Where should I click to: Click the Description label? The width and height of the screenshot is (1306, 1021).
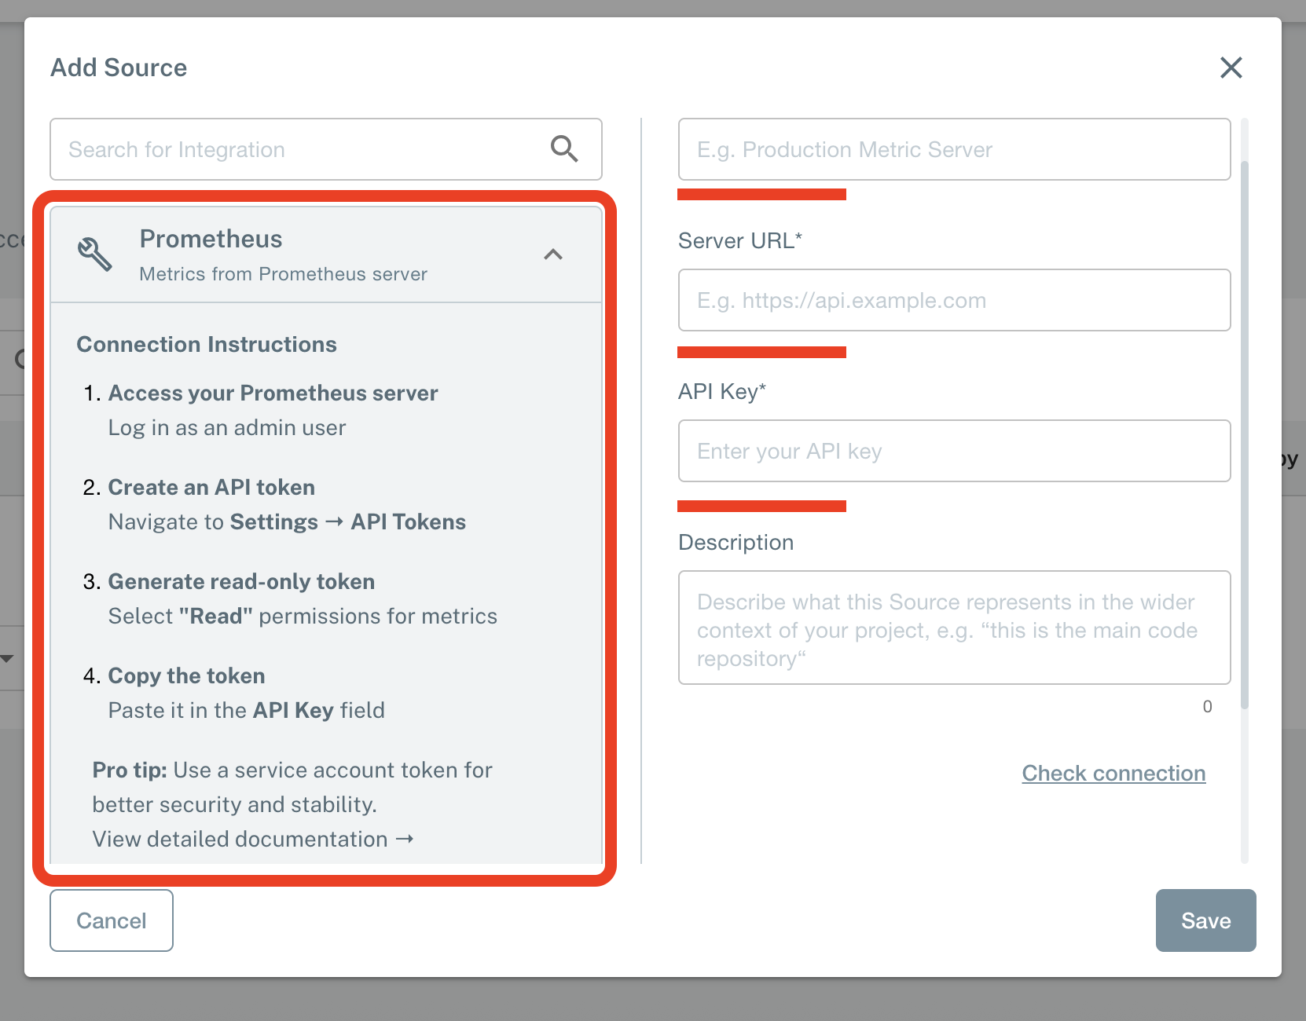[x=736, y=542]
